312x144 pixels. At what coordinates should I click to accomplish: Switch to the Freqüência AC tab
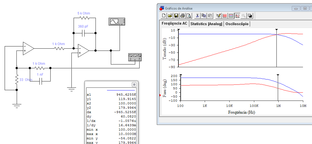click(174, 23)
